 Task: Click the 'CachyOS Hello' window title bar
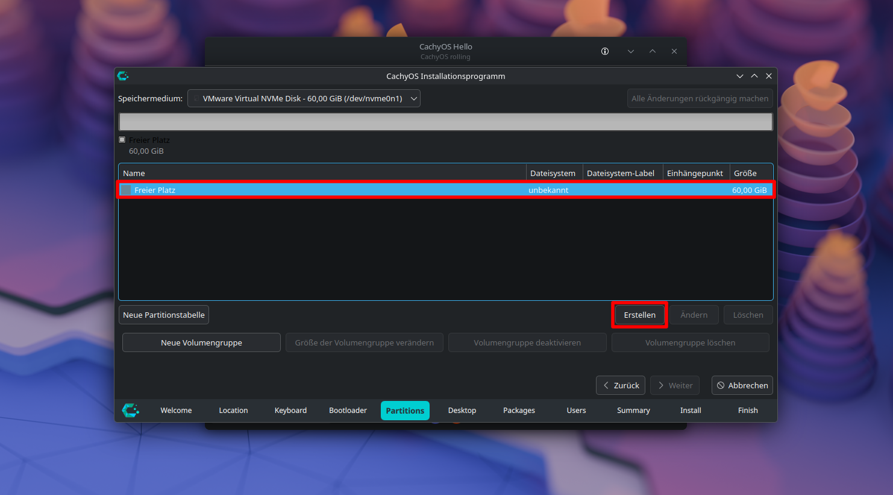(x=446, y=51)
